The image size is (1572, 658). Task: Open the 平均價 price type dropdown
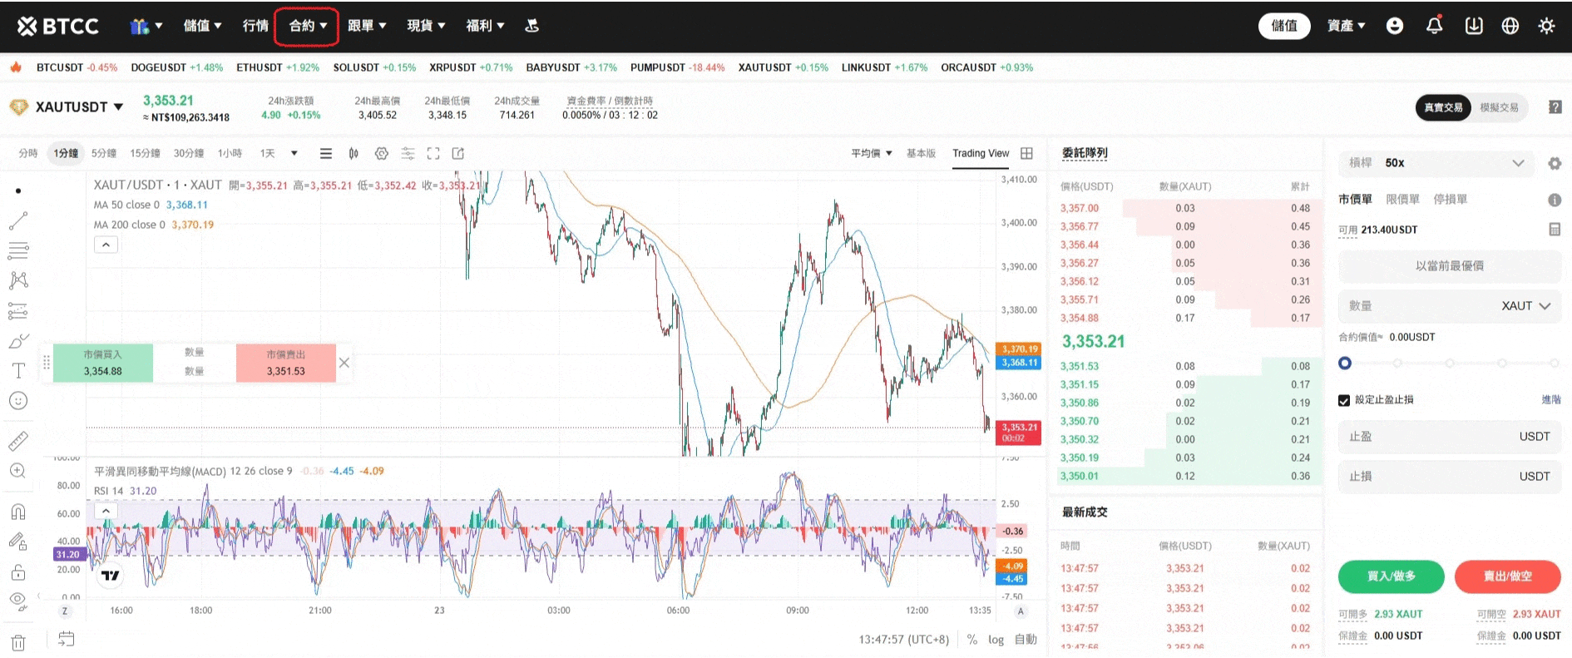(872, 153)
